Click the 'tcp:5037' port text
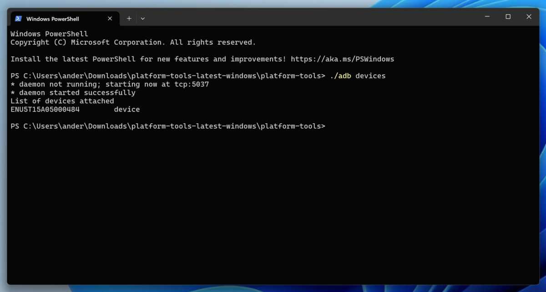This screenshot has width=546, height=292. pos(192,84)
